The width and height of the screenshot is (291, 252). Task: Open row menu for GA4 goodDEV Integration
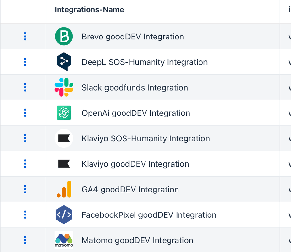25,189
